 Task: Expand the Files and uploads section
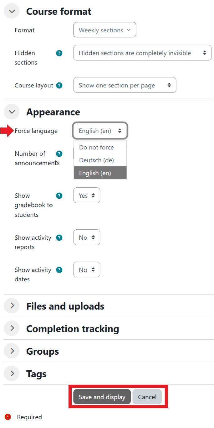12,305
